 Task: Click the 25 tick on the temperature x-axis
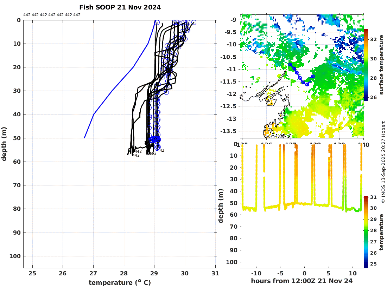coord(32,273)
